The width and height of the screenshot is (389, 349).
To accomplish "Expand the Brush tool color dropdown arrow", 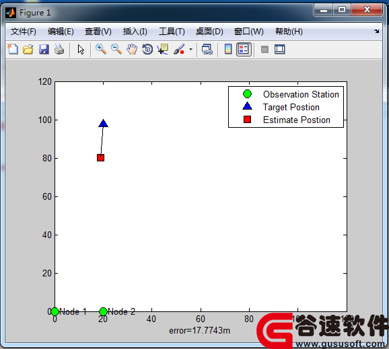I will 190,49.
